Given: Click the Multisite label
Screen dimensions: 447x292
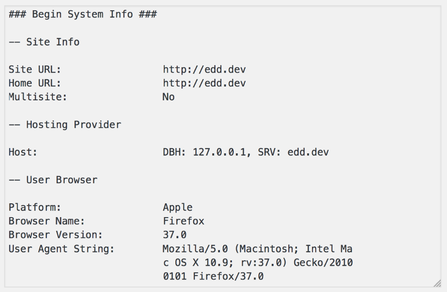Looking at the screenshot, I should pyautogui.click(x=38, y=97).
